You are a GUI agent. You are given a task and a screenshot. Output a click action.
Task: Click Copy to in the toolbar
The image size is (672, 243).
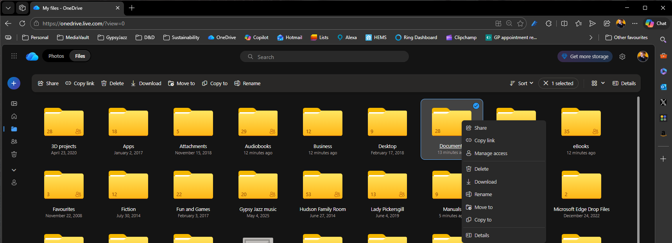tap(215, 83)
